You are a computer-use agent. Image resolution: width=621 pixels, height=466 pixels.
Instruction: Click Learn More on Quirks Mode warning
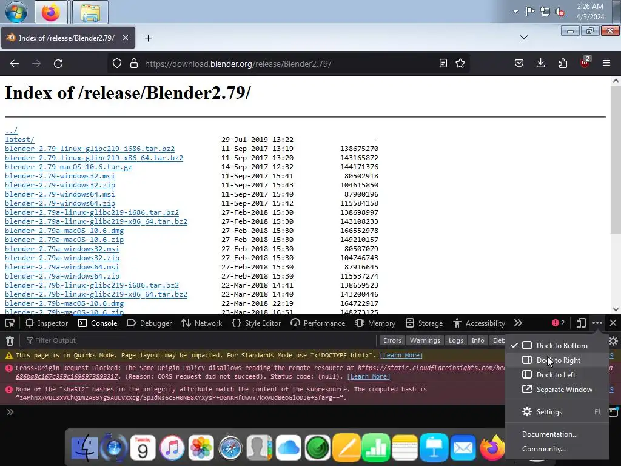tap(401, 356)
